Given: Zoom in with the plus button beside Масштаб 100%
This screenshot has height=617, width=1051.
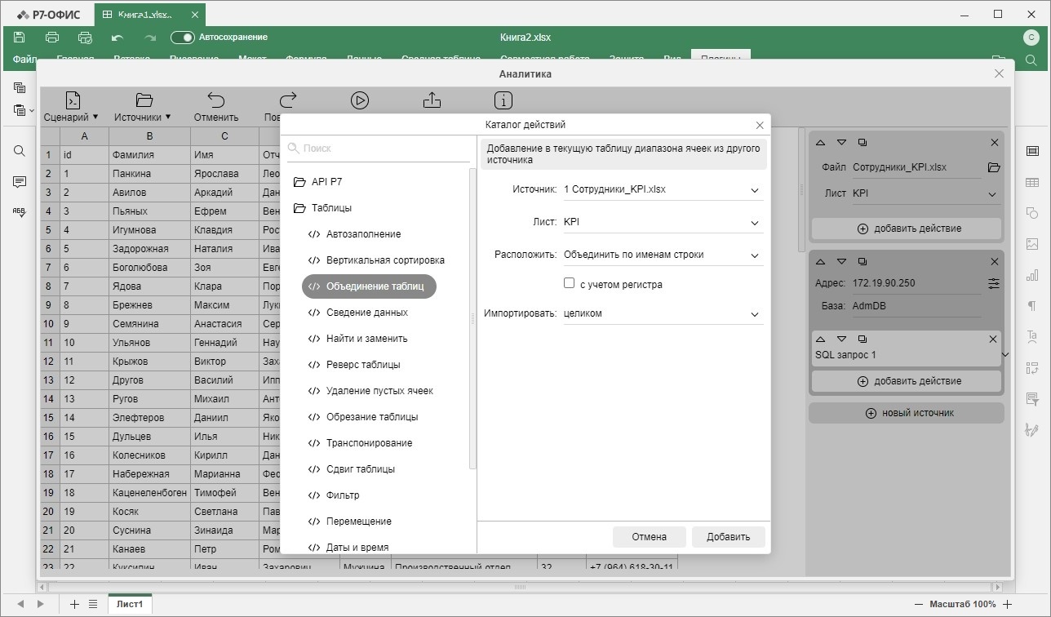Looking at the screenshot, I should click(1008, 604).
